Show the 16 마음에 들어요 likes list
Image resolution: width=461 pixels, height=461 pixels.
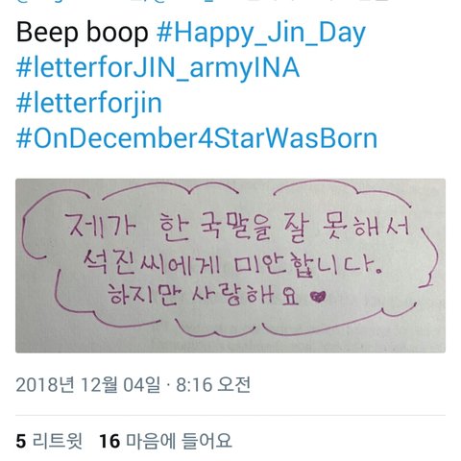(x=165, y=441)
